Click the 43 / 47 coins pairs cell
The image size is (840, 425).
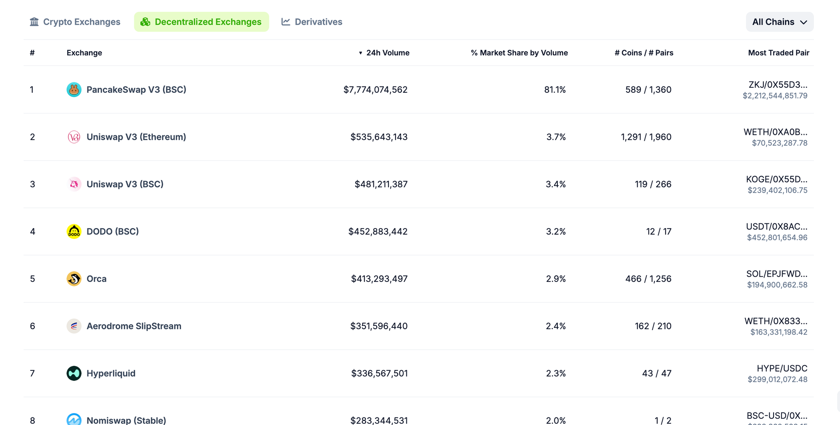(656, 373)
